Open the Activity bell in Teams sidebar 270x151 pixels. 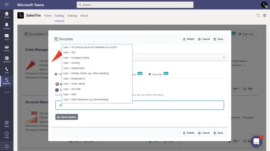(7, 26)
